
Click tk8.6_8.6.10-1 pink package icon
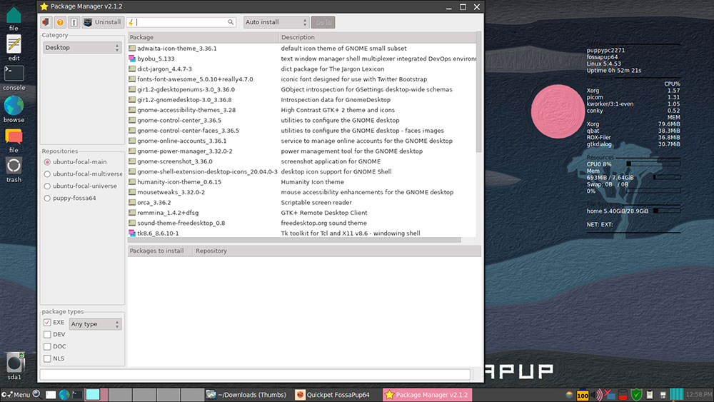pos(132,233)
